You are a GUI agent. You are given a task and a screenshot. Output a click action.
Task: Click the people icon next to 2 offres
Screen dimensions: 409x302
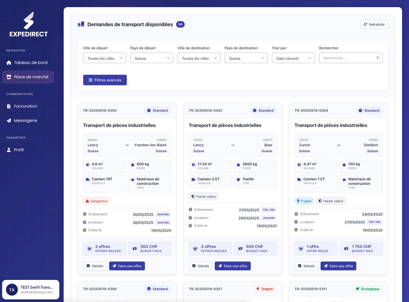click(89, 249)
